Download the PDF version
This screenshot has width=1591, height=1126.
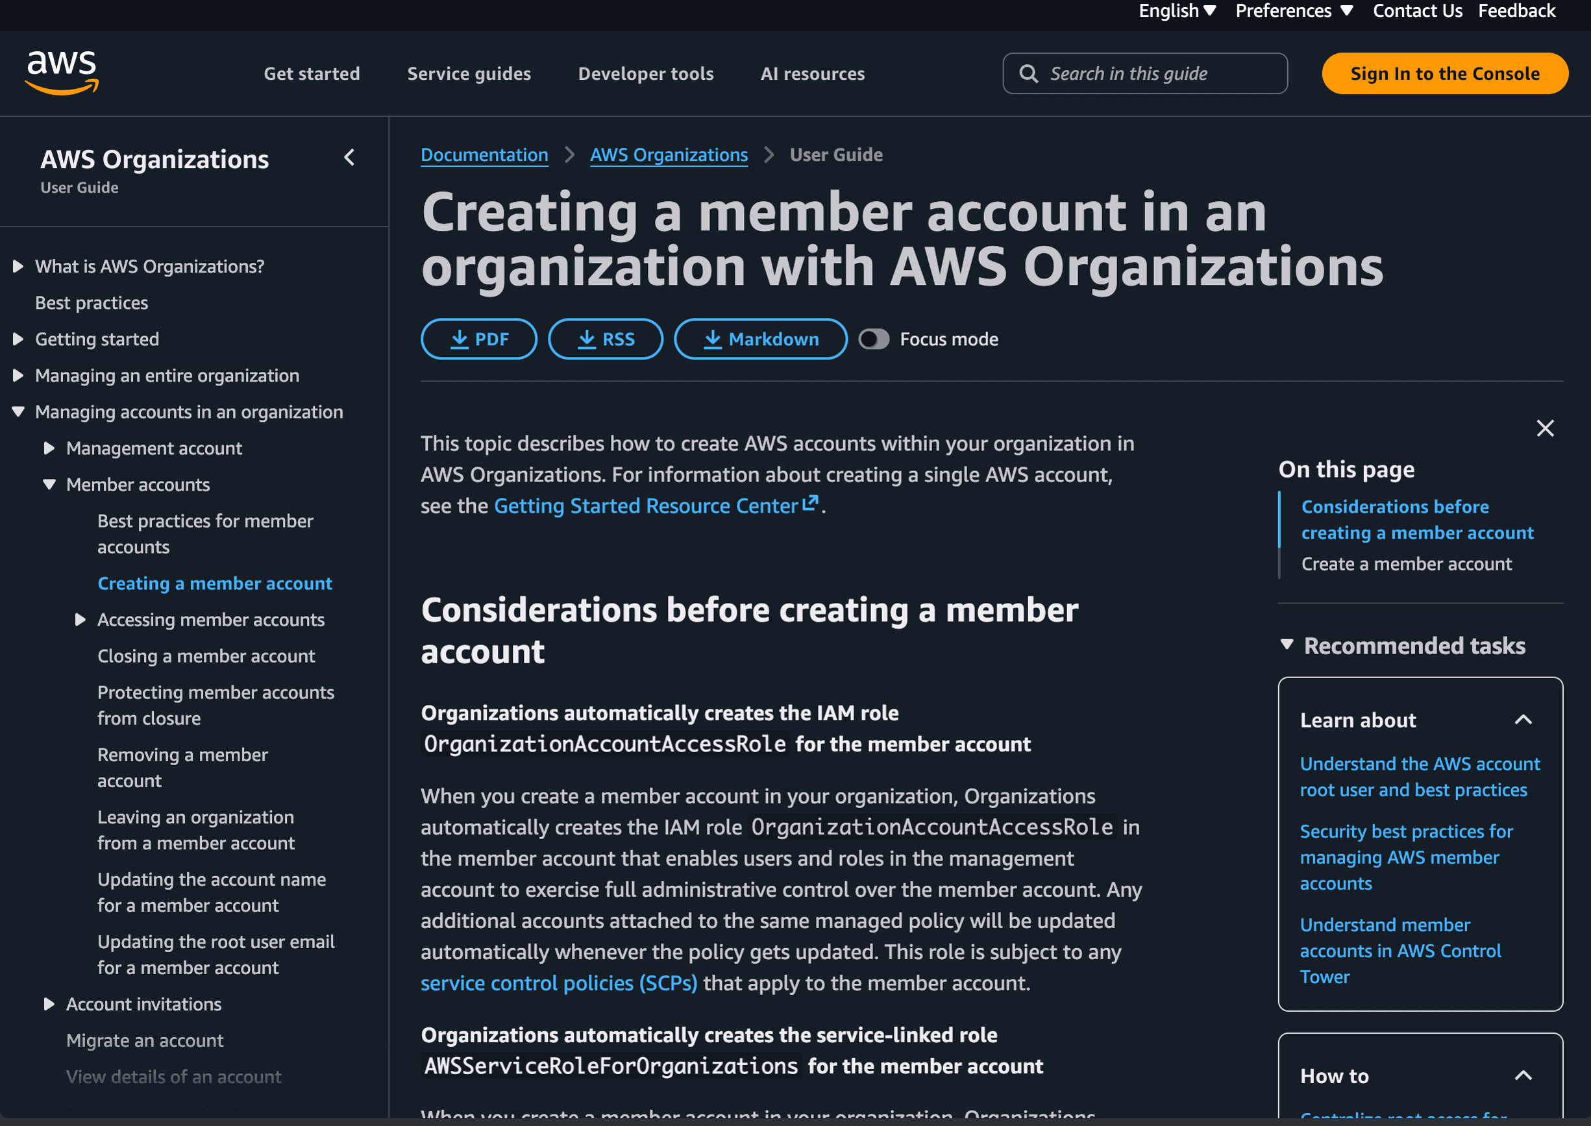click(x=478, y=339)
